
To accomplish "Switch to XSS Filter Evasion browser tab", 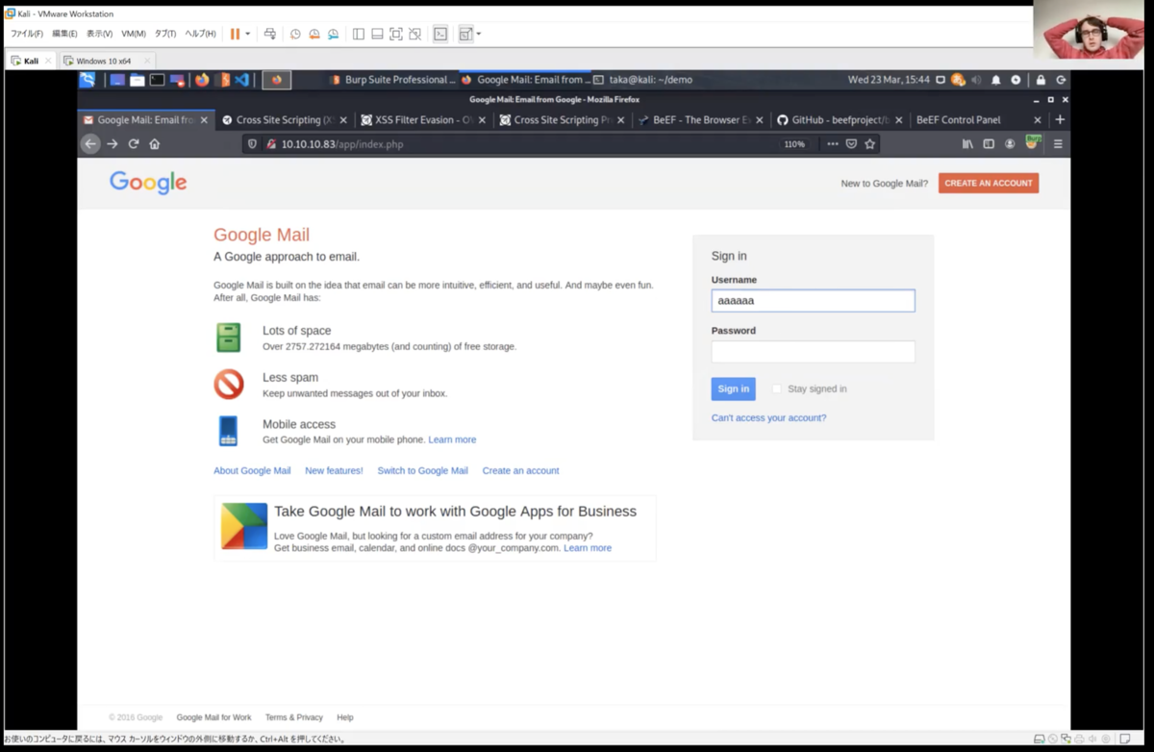I will pos(421,120).
